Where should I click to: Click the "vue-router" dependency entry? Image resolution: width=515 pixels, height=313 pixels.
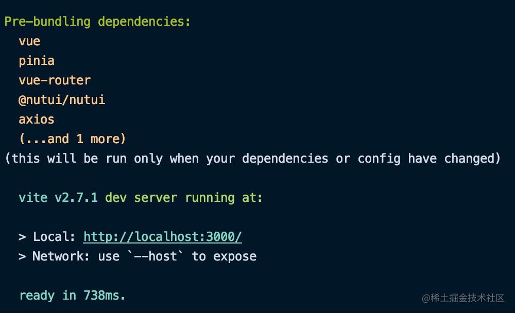[x=55, y=80]
